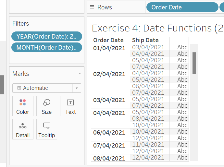Select ship date 03/04/2021 in the first row
Viewport: 224px width, 167px height.
(148, 47)
